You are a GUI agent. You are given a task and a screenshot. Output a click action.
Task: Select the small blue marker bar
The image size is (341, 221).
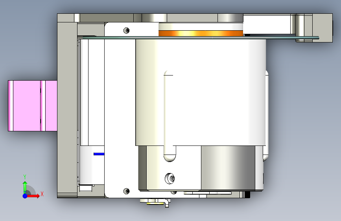(99, 154)
